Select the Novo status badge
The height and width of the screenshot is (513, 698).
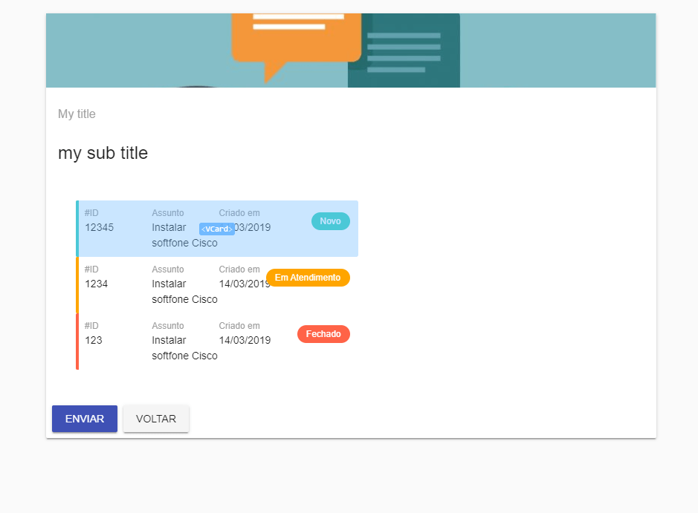(x=330, y=220)
